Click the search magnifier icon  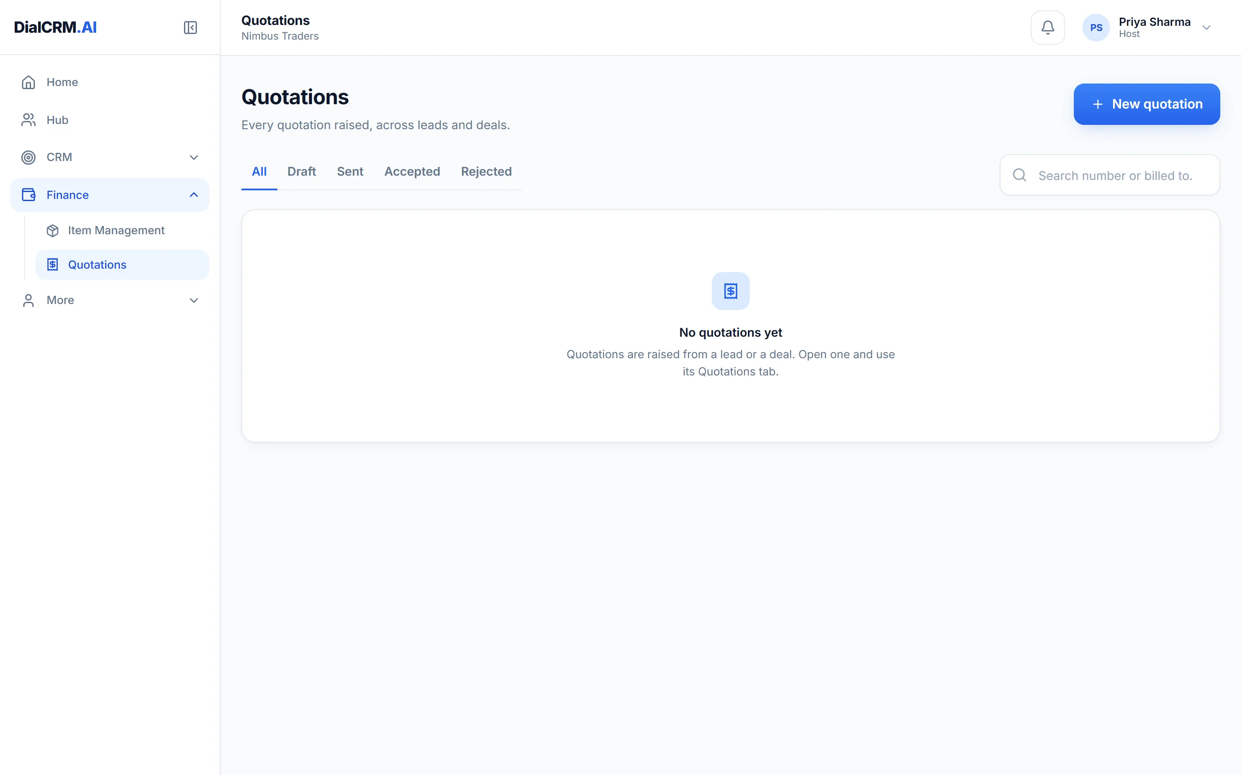coord(1020,175)
